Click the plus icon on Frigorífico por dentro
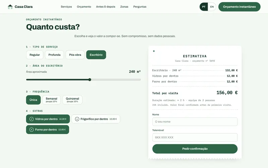The width and height of the screenshot is (268, 168). pyautogui.click(x=77, y=119)
